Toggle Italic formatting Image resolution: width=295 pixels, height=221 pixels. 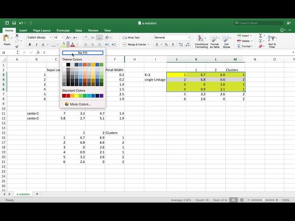pos(36,45)
